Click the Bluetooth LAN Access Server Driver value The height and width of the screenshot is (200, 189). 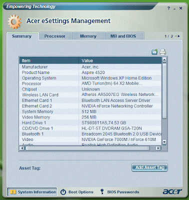[x=116, y=100]
